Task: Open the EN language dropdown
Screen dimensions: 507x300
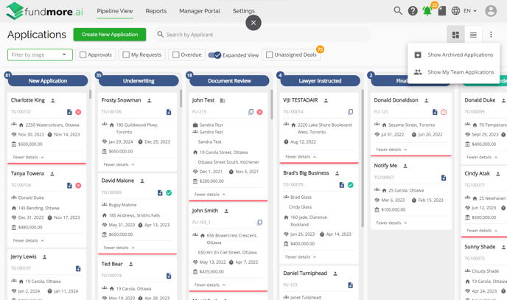Action: click(x=470, y=10)
